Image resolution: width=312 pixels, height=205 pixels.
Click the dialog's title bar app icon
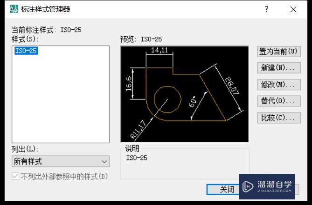pyautogui.click(x=14, y=9)
